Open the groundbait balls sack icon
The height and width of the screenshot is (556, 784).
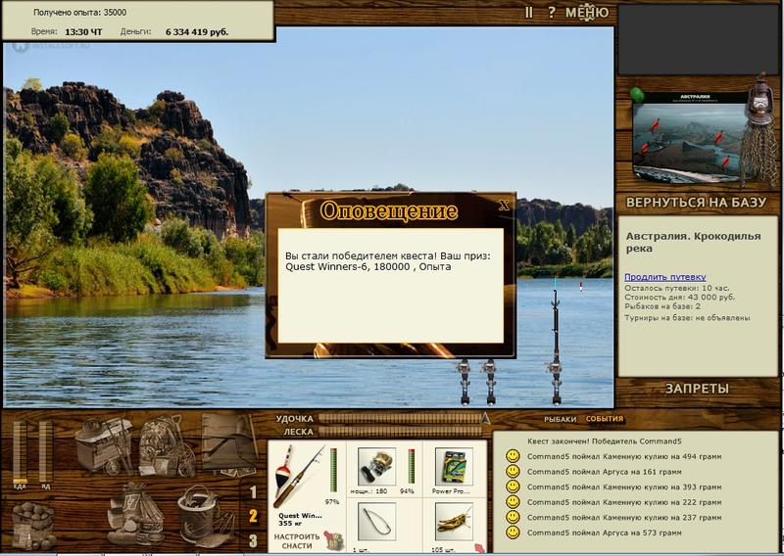tap(33, 526)
